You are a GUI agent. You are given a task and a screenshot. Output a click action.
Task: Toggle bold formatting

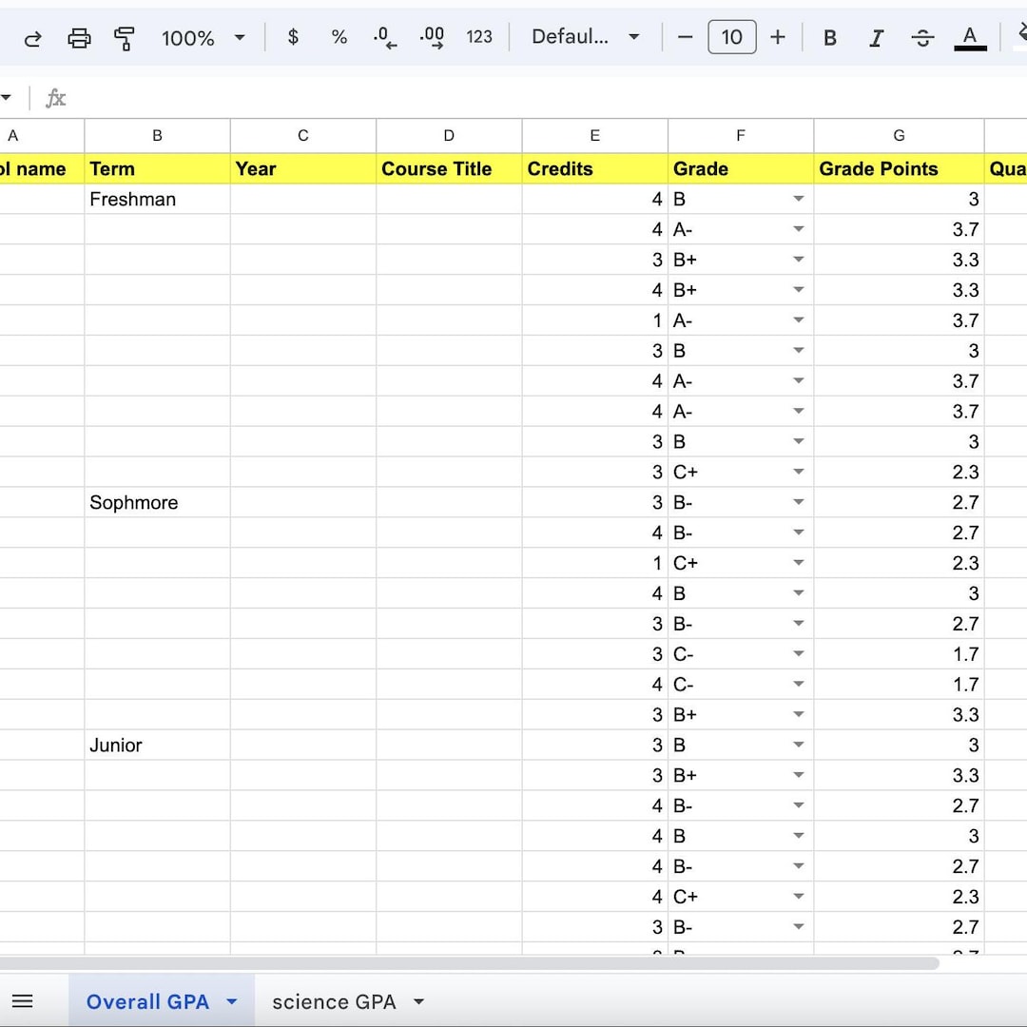coord(829,38)
